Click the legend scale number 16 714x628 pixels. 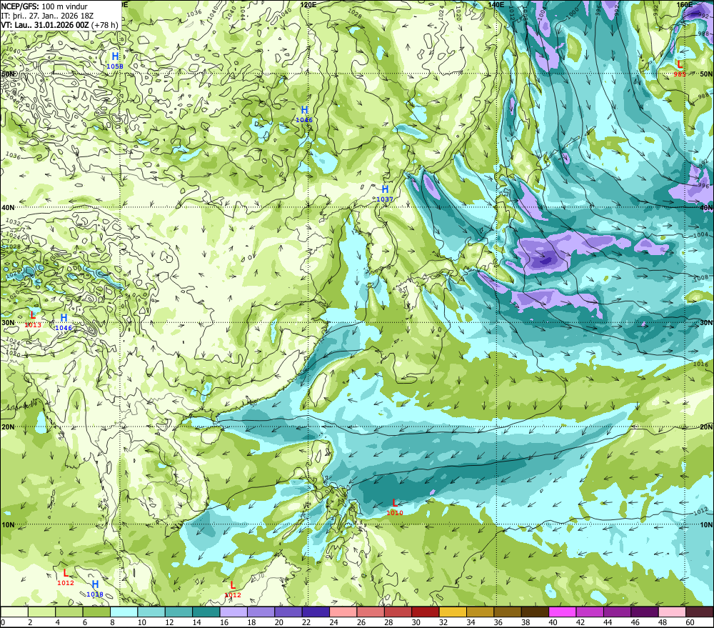224,622
